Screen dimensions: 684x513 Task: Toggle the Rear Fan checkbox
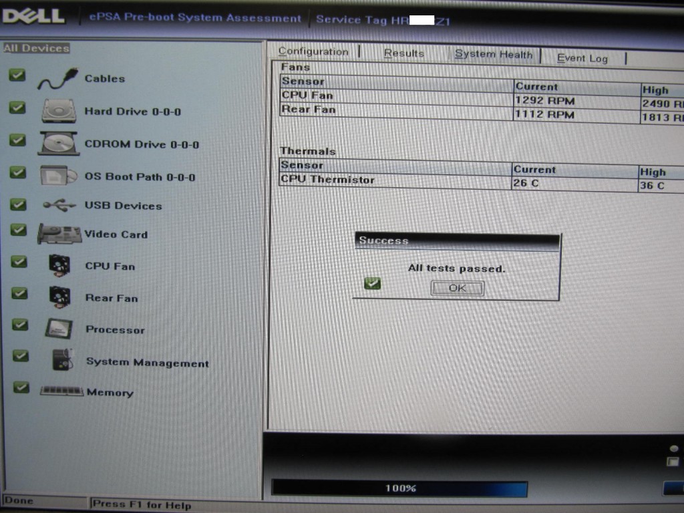point(19,293)
